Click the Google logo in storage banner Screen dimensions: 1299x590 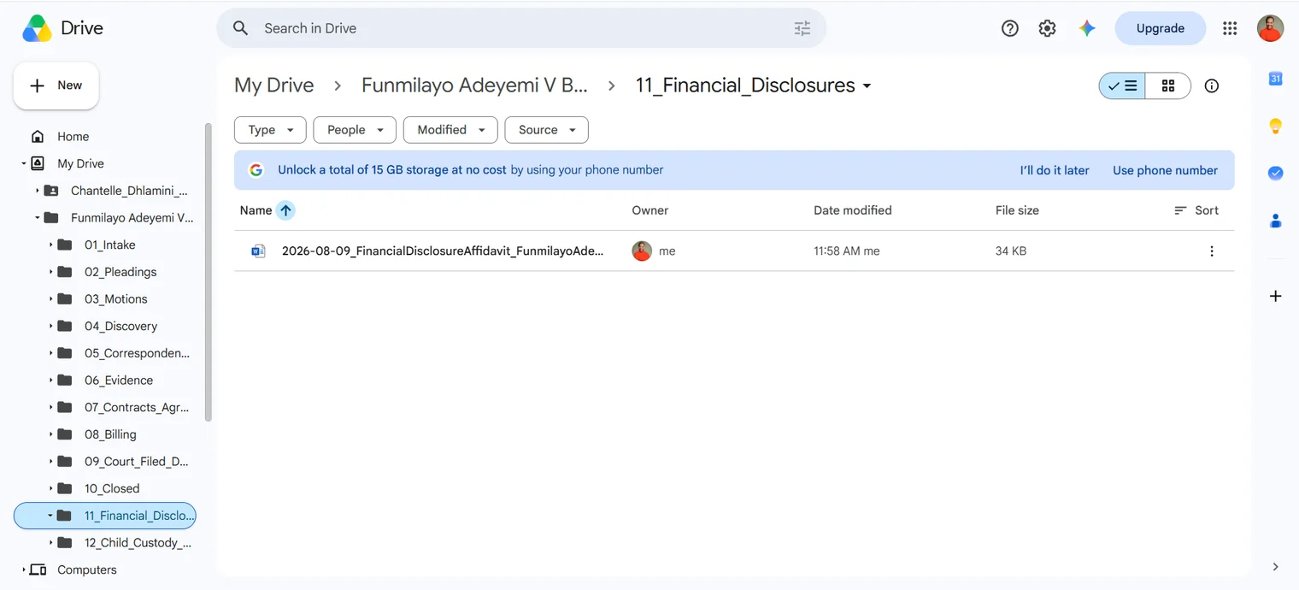(x=256, y=170)
